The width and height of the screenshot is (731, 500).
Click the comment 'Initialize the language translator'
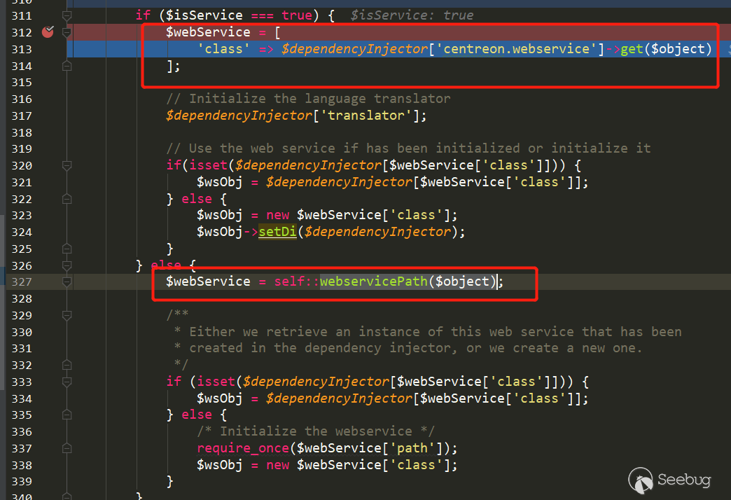click(308, 99)
